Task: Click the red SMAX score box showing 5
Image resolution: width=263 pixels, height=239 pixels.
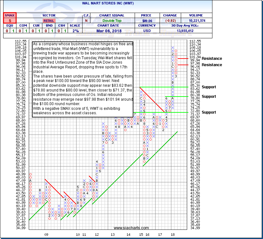Action: [10, 20]
